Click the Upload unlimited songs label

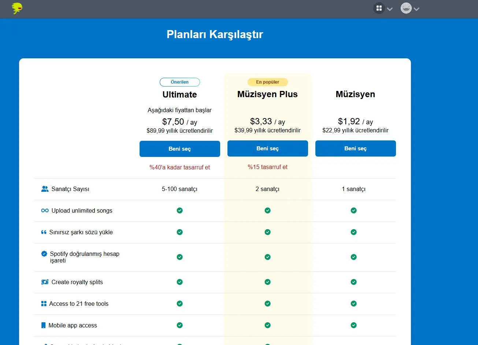(82, 211)
